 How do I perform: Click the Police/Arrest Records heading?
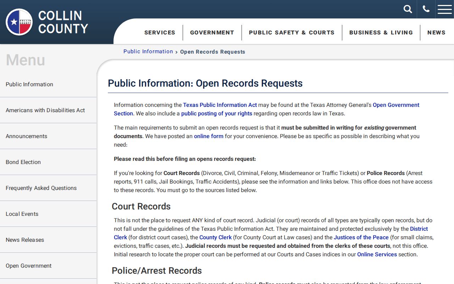[x=157, y=271]
